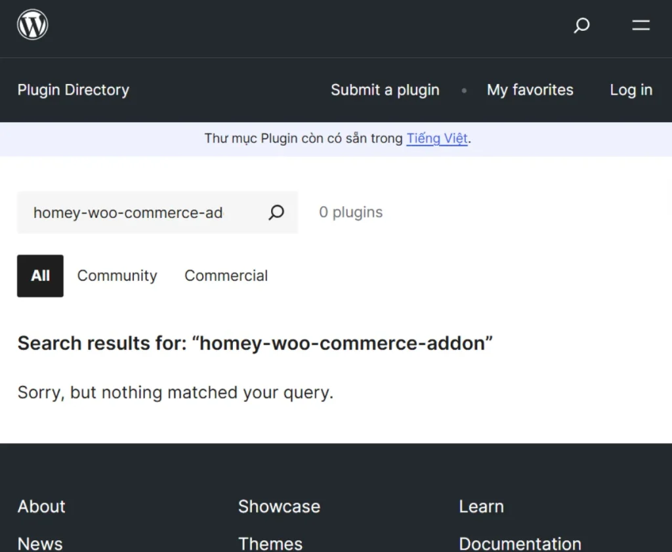The width and height of the screenshot is (672, 552).
Task: Switch to Tiếng Việt plugin directory
Action: tap(437, 138)
